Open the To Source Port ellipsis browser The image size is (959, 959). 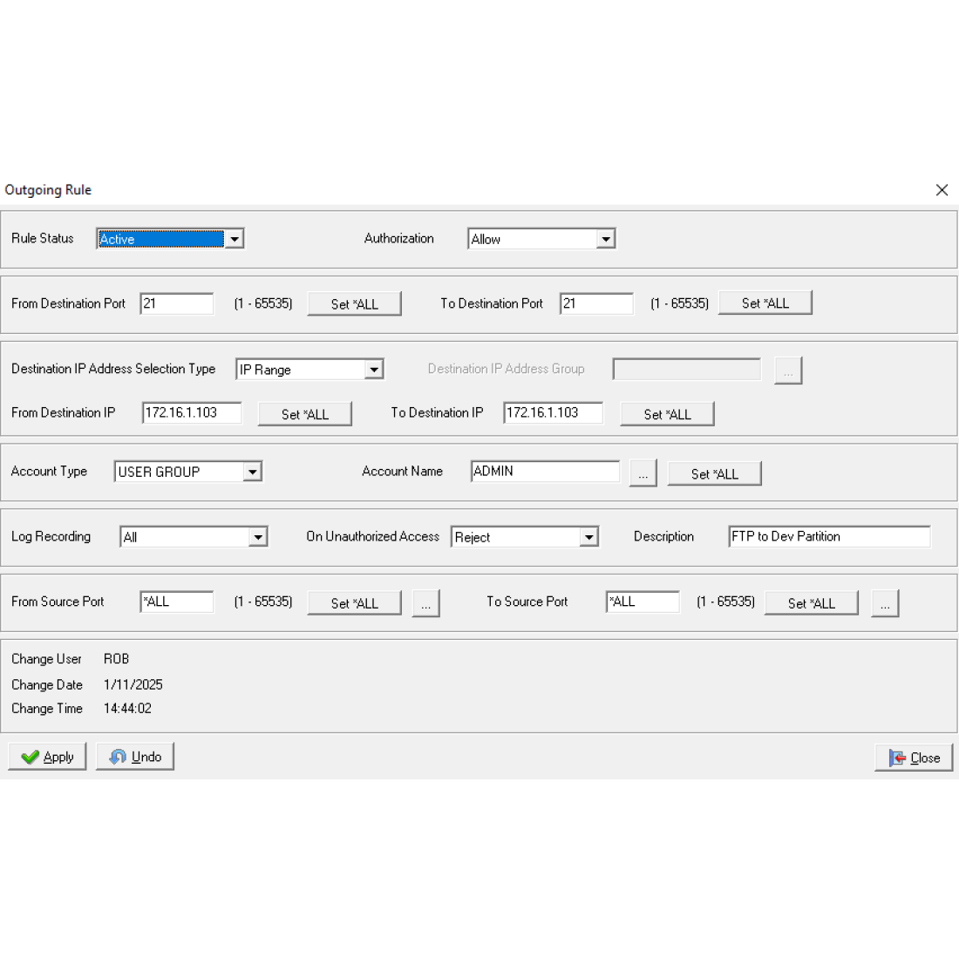point(885,602)
